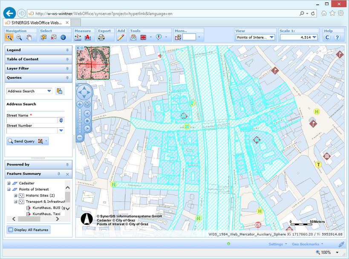Activate the Measure coordinates tool
The image size is (349, 259).
[x=77, y=37]
